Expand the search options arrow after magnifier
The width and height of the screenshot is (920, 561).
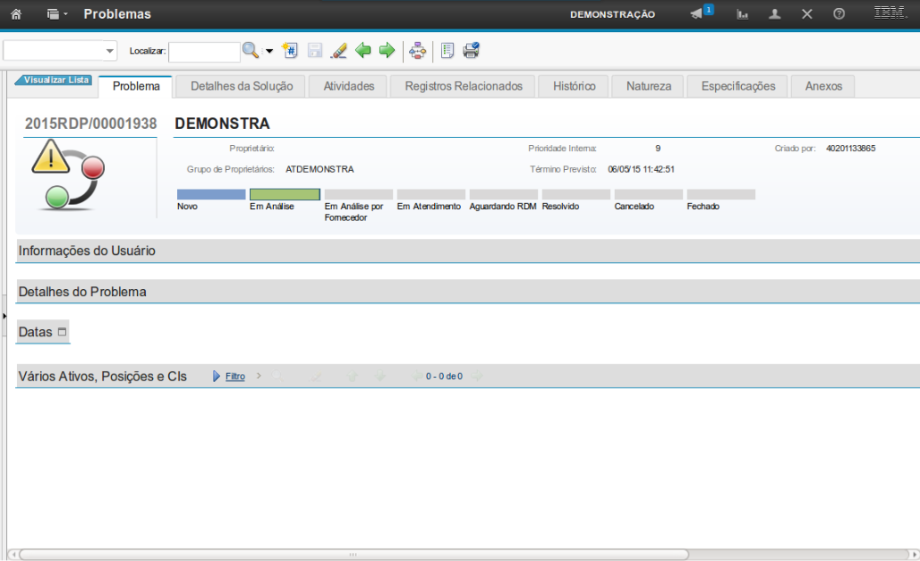pos(268,51)
